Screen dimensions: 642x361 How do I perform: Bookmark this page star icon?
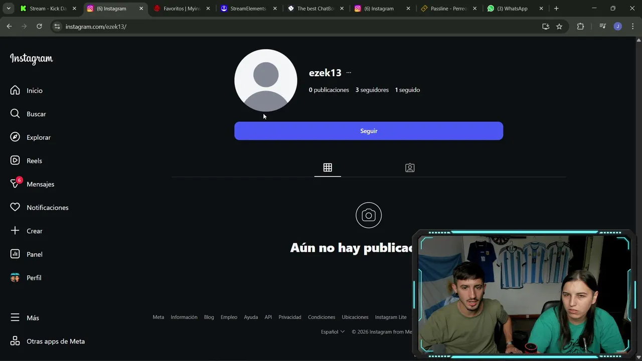[x=559, y=27]
